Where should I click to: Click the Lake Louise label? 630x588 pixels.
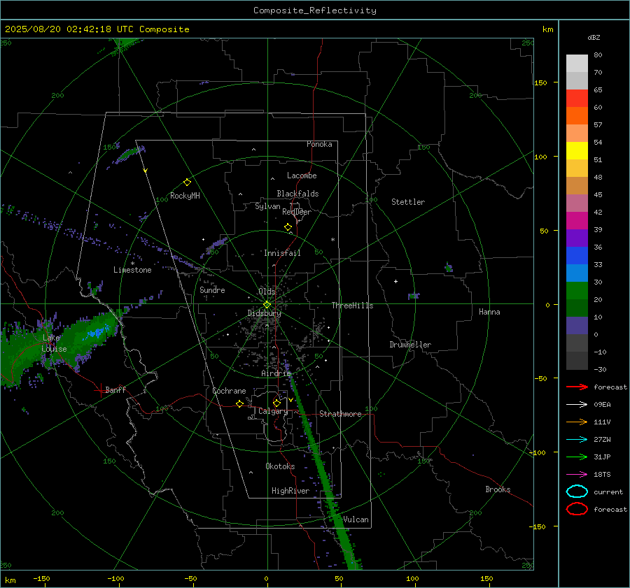55,343
